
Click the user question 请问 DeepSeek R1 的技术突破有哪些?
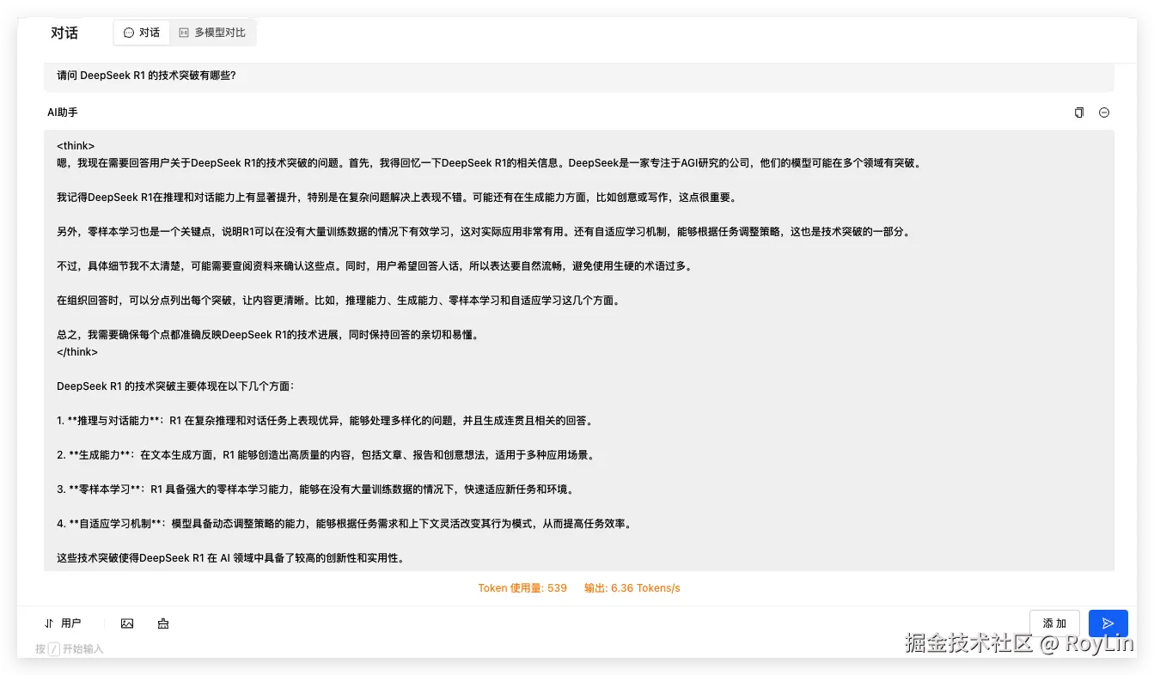tap(146, 76)
